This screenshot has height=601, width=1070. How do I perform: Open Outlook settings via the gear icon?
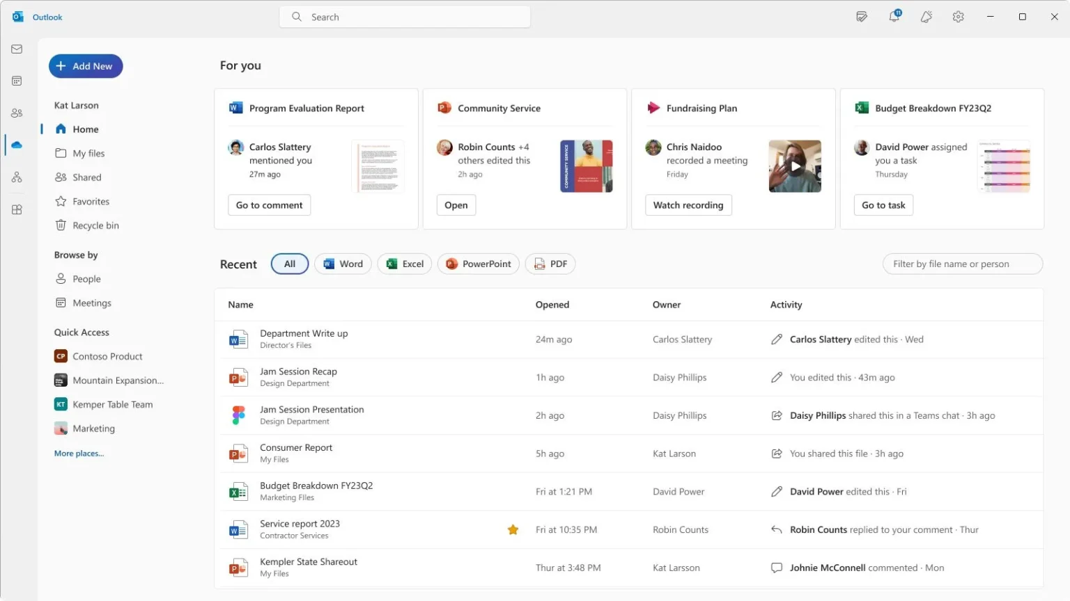(x=958, y=16)
